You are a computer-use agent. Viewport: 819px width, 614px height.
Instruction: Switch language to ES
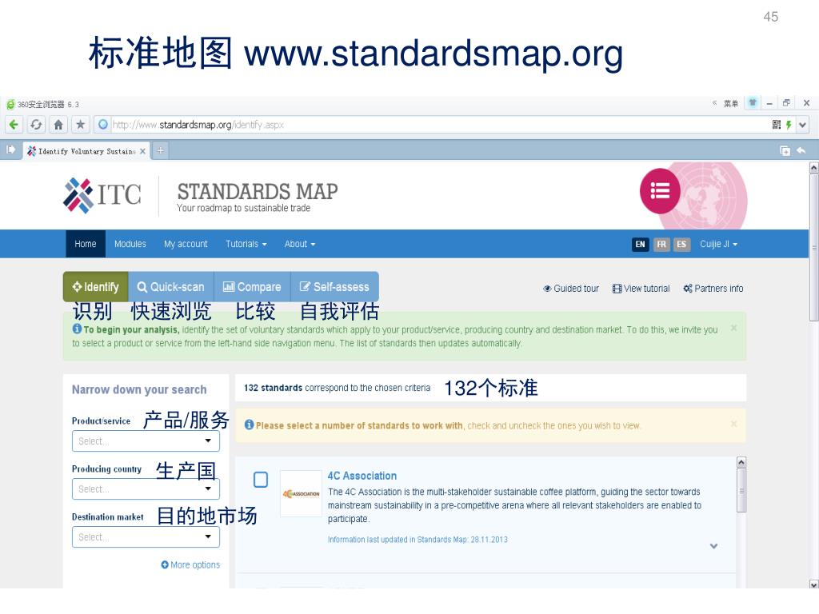[x=681, y=245]
